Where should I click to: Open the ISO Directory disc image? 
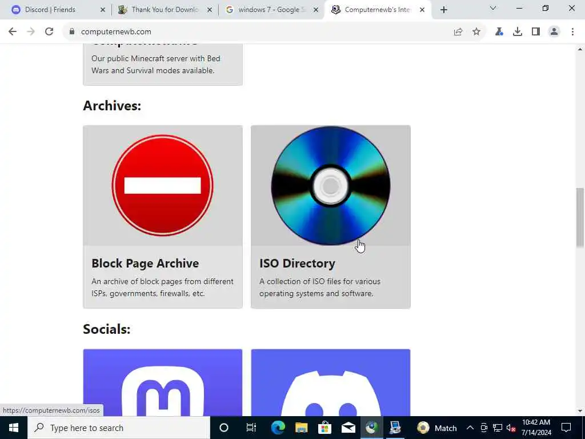coord(331,186)
